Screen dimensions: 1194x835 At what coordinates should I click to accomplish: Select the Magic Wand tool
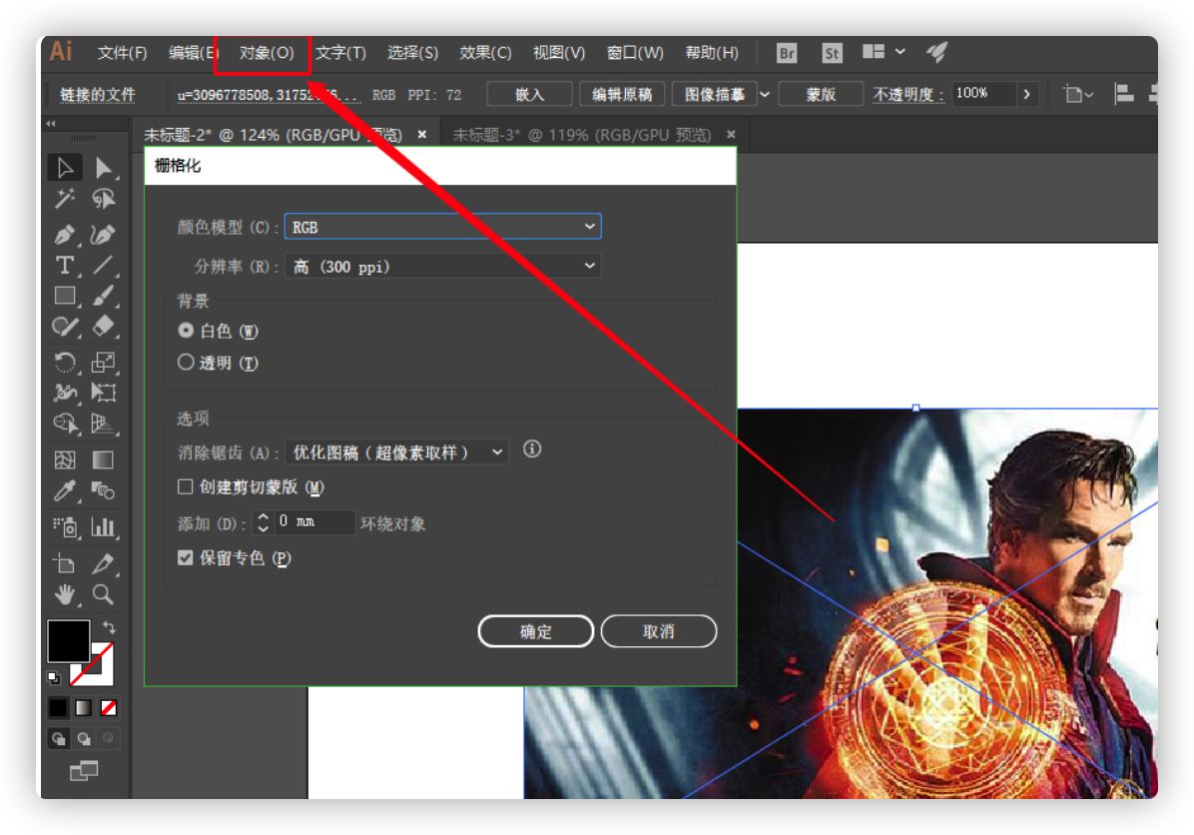65,199
